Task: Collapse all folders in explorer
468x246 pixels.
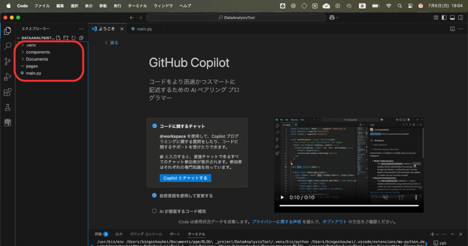Action: click(x=81, y=38)
